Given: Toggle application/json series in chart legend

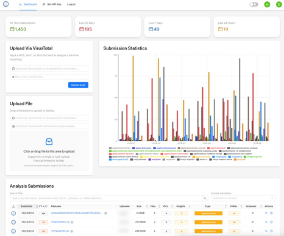Looking at the screenshot, I should click(142, 148).
